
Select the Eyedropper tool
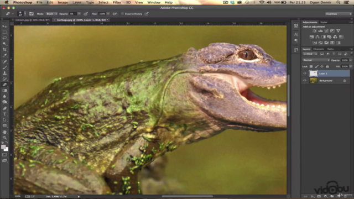(x=4, y=55)
